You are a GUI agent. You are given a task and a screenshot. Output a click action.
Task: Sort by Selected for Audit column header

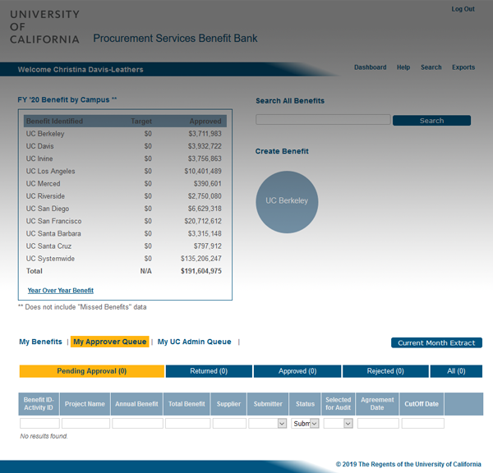pyautogui.click(x=338, y=404)
